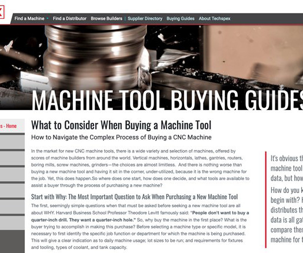Click the Techspex logo

2,12
